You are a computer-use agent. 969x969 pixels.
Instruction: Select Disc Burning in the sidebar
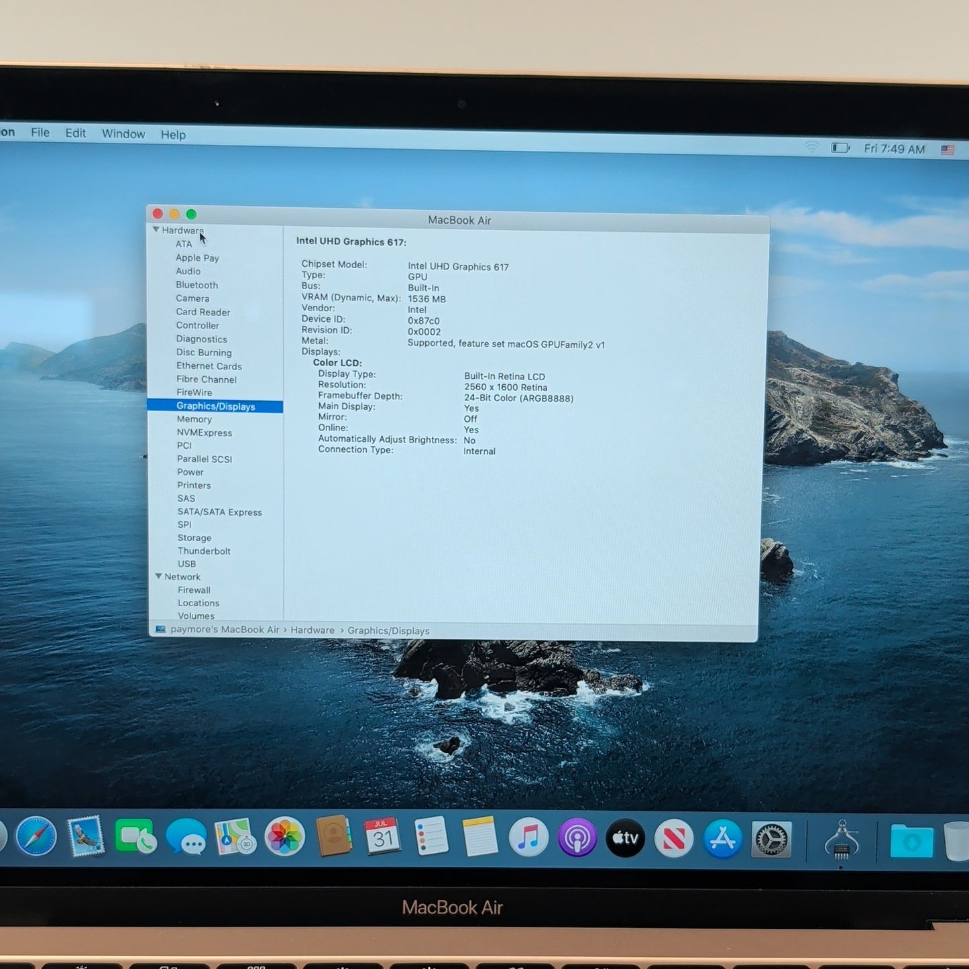[204, 353]
